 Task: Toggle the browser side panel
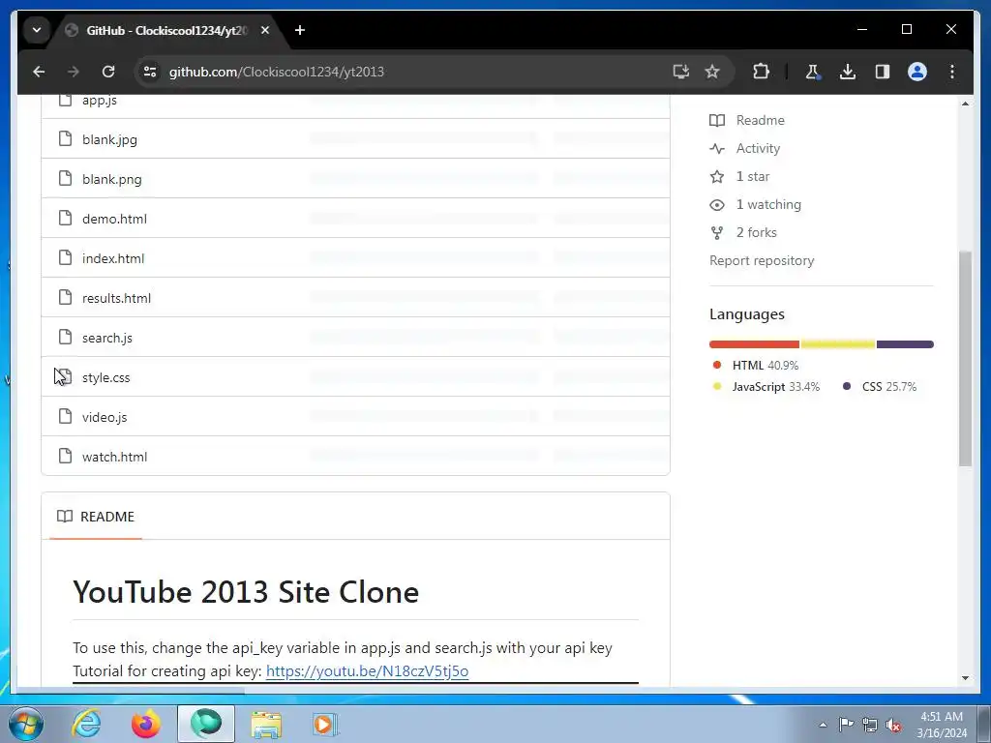pyautogui.click(x=883, y=72)
